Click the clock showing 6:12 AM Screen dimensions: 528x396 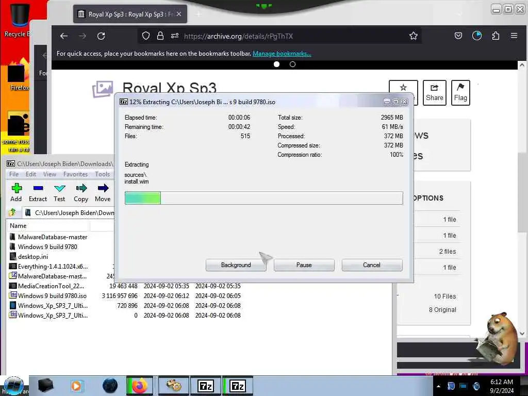(502, 386)
